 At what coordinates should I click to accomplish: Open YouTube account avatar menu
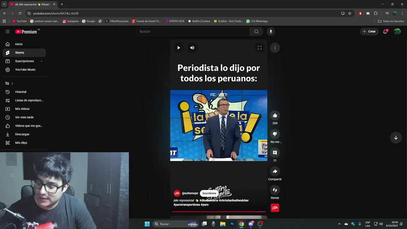pyautogui.click(x=397, y=31)
